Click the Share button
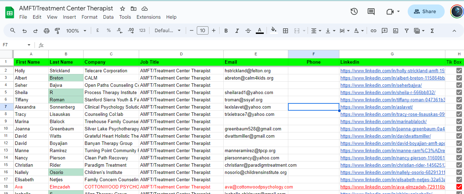 click(426, 11)
